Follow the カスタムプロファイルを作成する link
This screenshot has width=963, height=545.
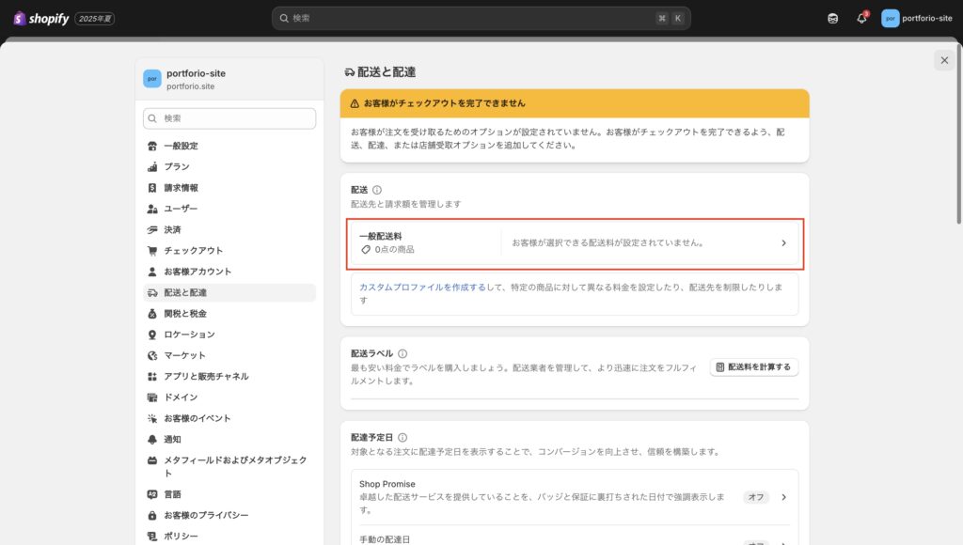pyautogui.click(x=422, y=288)
